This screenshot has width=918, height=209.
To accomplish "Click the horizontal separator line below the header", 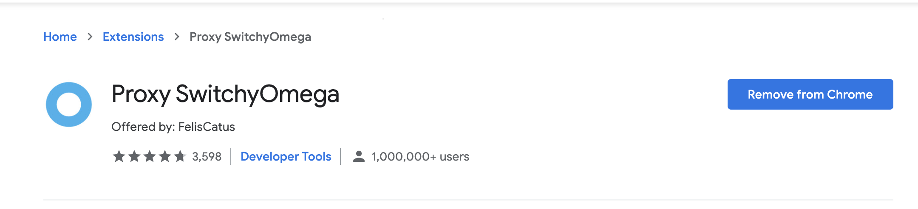I will (467, 199).
